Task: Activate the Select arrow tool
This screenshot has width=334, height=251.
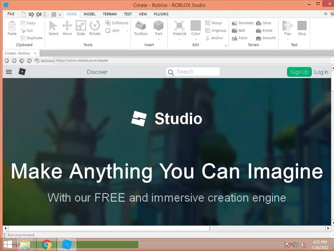Action: (53, 28)
